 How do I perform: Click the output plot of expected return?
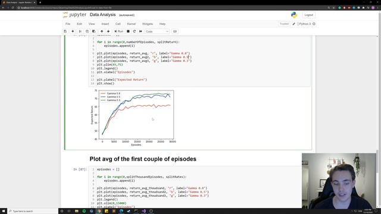(133, 118)
